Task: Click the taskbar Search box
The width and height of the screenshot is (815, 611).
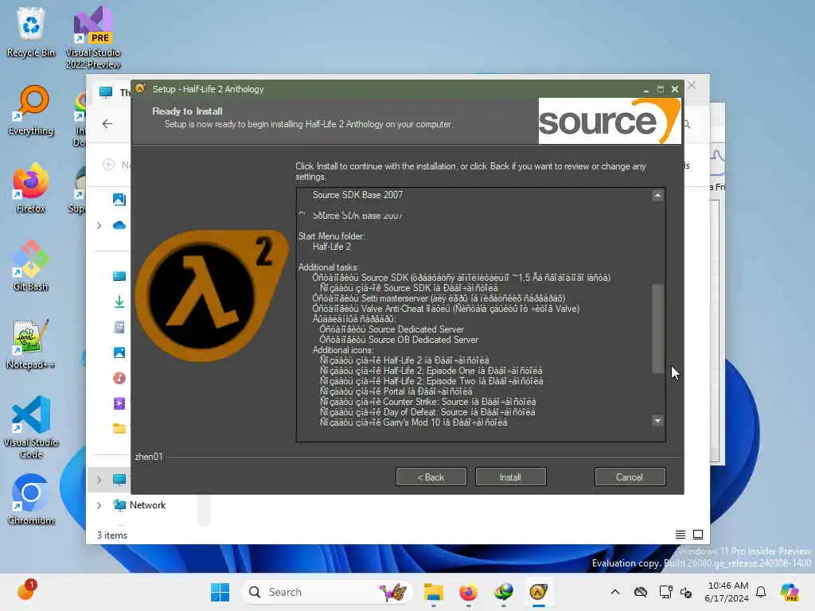Action: click(x=327, y=592)
